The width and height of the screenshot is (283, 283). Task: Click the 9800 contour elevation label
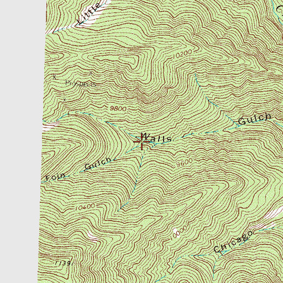[x=118, y=109]
